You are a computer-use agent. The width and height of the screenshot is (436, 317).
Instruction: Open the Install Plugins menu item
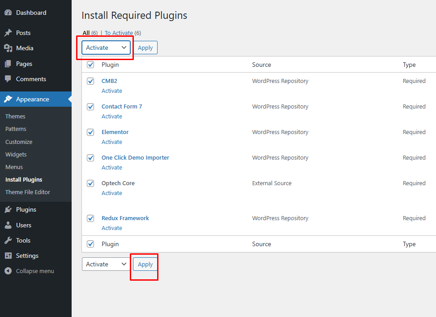point(24,179)
